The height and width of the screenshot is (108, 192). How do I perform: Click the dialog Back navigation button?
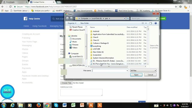(67, 19)
